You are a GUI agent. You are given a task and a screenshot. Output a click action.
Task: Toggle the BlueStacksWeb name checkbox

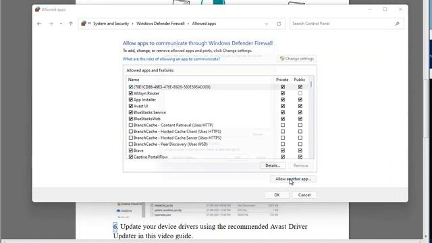pyautogui.click(x=131, y=119)
